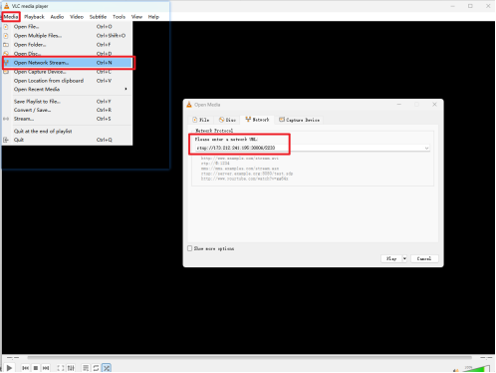Minimize the Open Media dialog
This screenshot has height=373, width=496.
click(x=399, y=105)
